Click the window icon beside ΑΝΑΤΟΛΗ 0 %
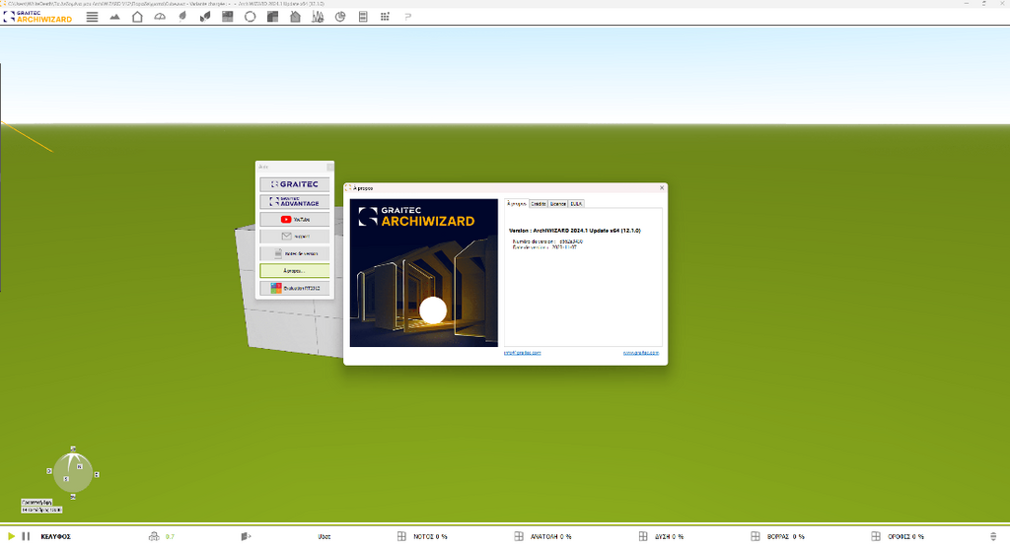 519,536
